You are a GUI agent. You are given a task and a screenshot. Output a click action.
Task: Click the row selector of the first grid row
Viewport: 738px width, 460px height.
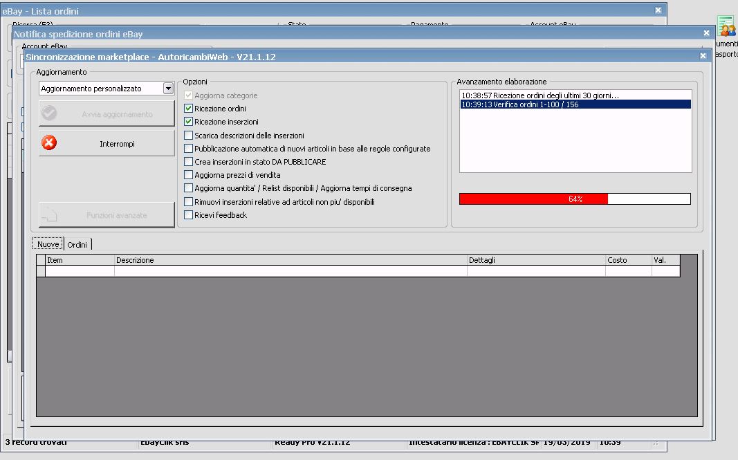coord(41,270)
